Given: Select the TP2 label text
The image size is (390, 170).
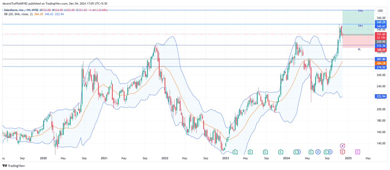Looking at the screenshot, I should pos(360,11).
